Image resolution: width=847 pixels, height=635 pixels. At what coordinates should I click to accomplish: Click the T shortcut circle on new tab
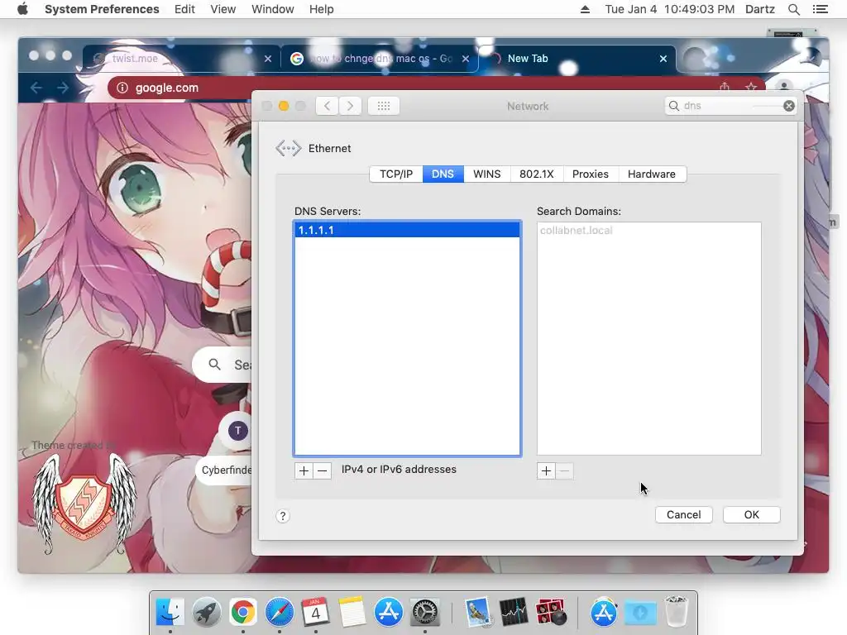pyautogui.click(x=238, y=430)
